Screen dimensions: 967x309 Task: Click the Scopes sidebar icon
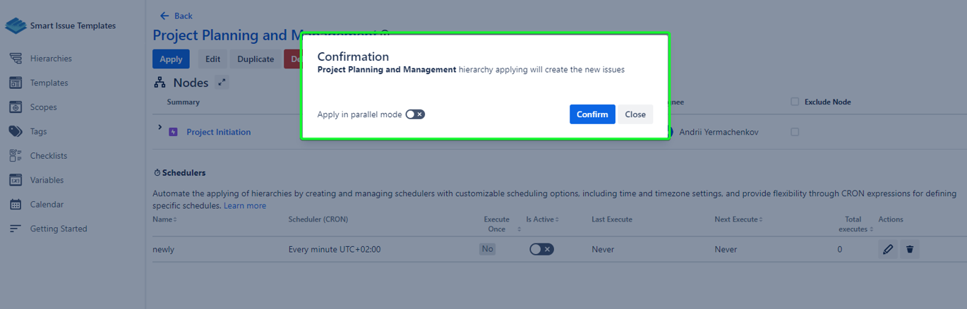click(16, 107)
